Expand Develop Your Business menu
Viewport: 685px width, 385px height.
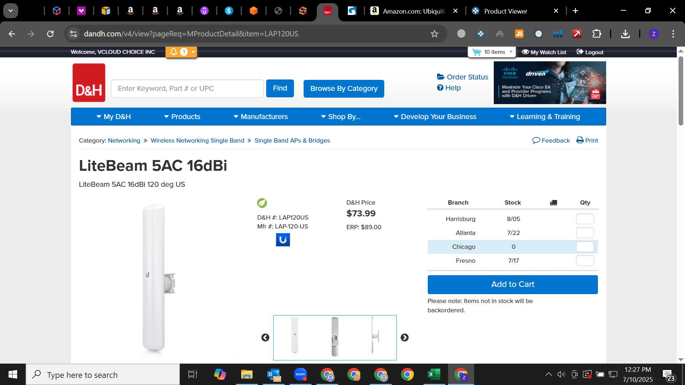pyautogui.click(x=435, y=117)
